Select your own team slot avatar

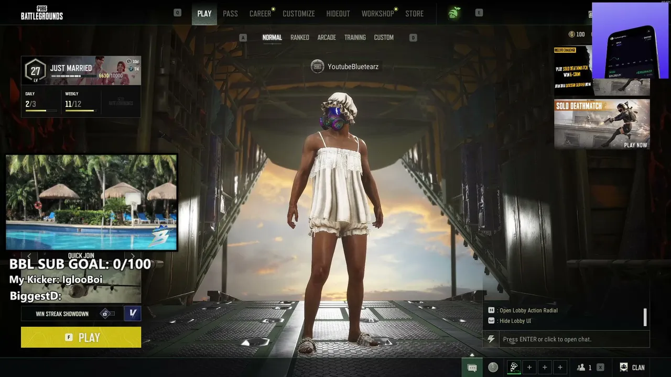pyautogui.click(x=514, y=368)
